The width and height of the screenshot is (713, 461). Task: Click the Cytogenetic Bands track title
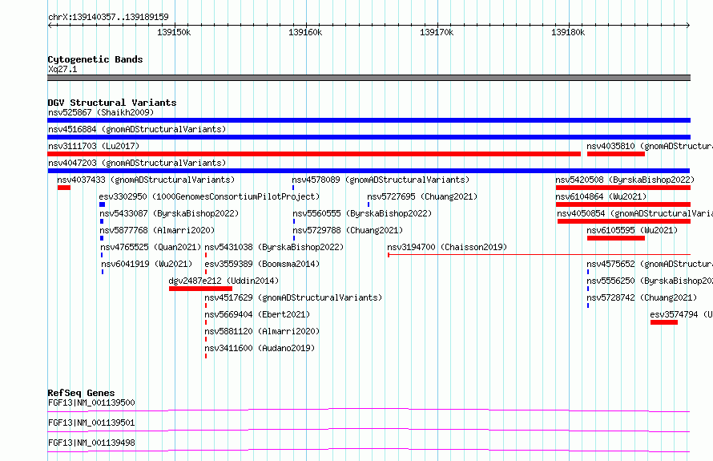[95, 59]
